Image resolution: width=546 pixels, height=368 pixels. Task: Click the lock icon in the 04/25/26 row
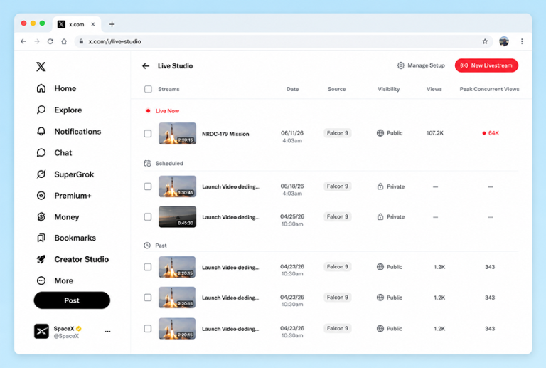click(x=380, y=217)
